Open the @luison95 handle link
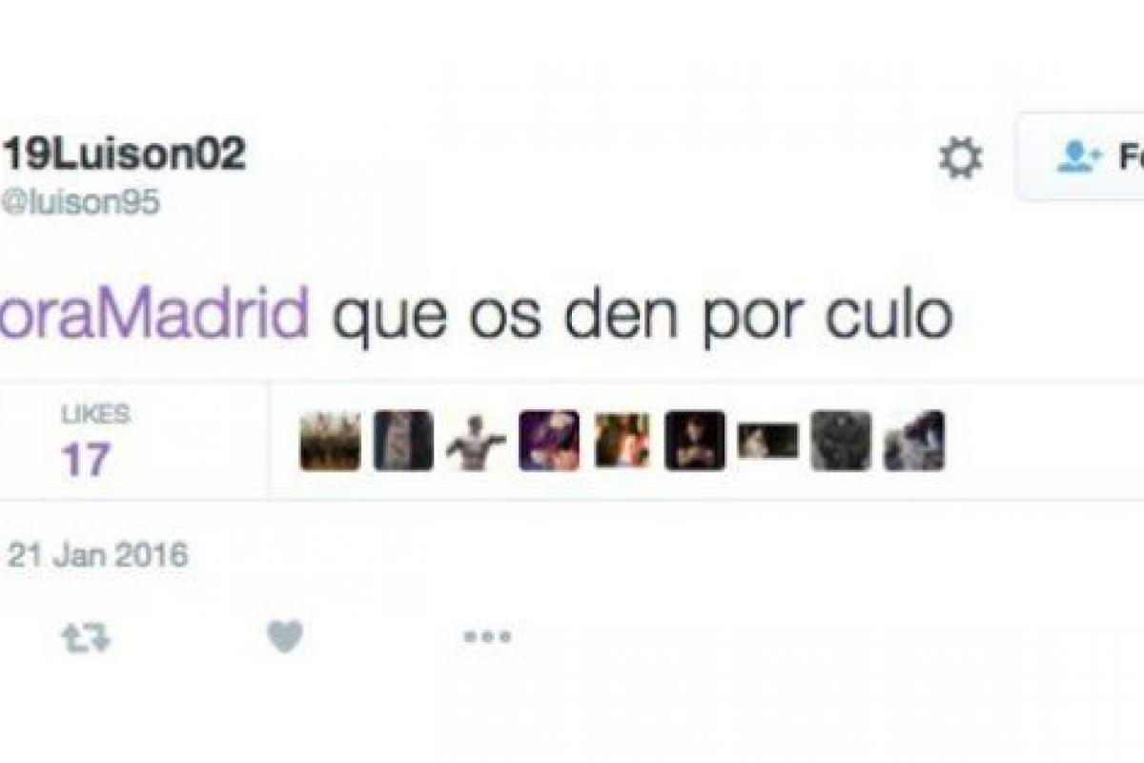Image resolution: width=1144 pixels, height=763 pixels. point(82,202)
